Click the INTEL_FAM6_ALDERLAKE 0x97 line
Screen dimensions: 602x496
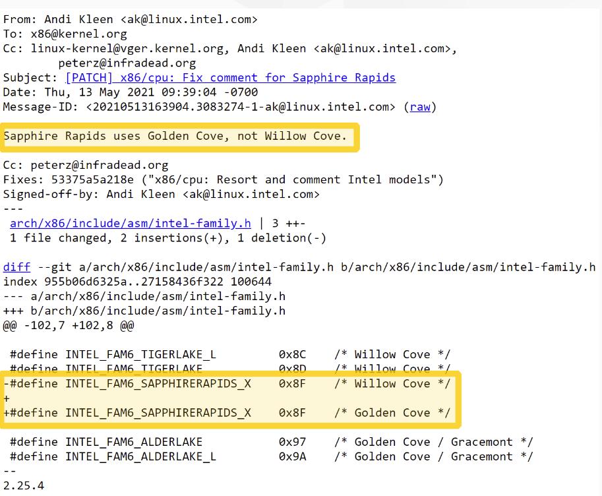(271, 442)
